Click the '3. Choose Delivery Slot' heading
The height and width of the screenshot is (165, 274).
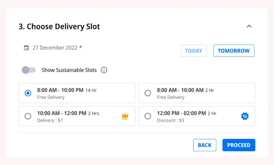pos(59,26)
